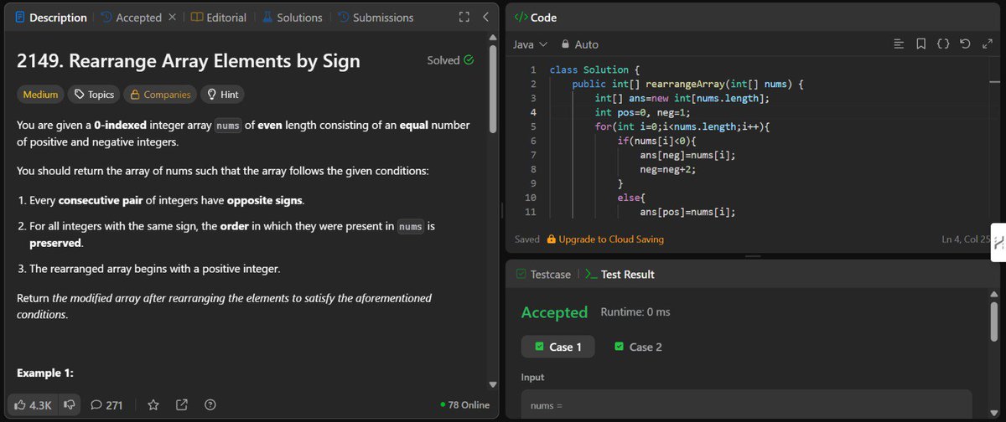Click the bookmark icon in editor toolbar
Screen dimensions: 1006x422
(921, 44)
